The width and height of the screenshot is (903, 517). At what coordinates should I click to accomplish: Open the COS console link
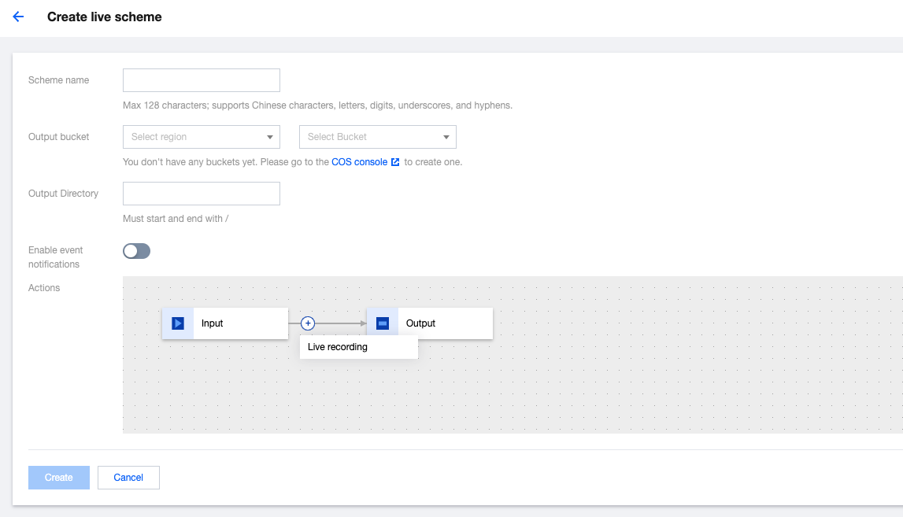[359, 162]
